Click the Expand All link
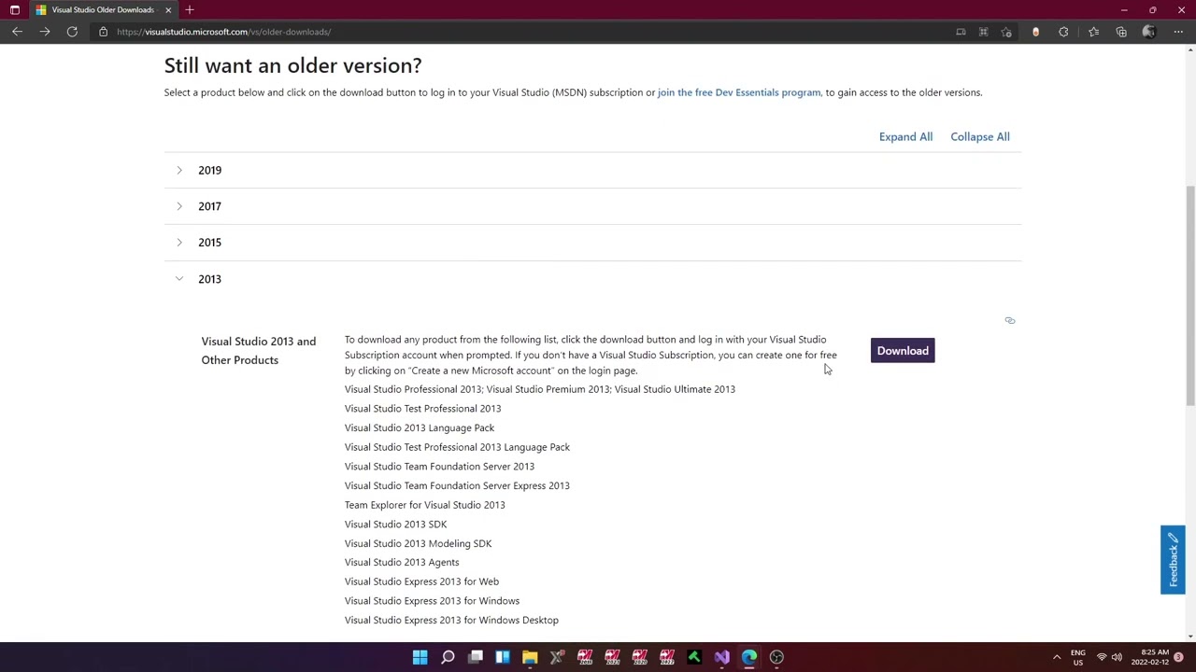 905,136
